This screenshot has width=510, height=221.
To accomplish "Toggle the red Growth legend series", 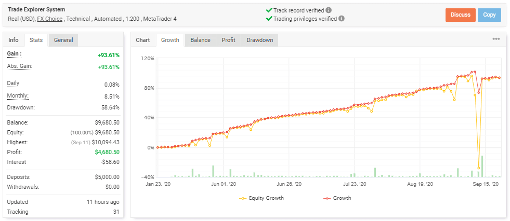I will point(337,198).
